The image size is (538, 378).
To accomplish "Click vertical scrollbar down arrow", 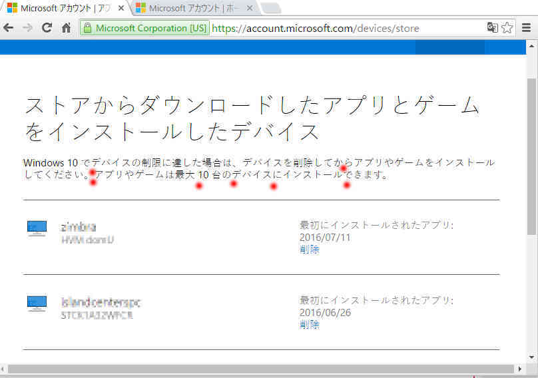I will point(531,357).
